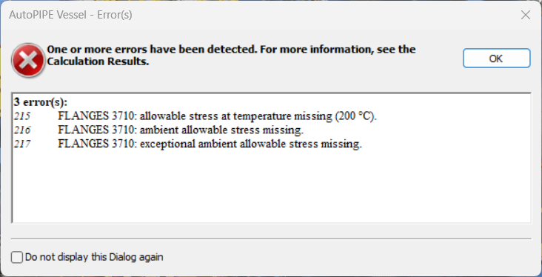
Task: Confirm the dialog with OK button
Action: [496, 59]
